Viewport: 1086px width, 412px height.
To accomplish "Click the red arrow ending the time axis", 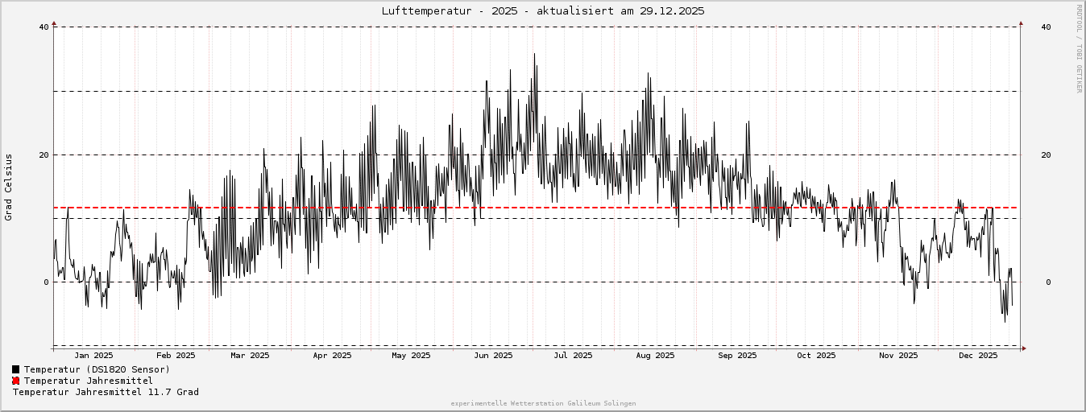I will tap(1023, 348).
